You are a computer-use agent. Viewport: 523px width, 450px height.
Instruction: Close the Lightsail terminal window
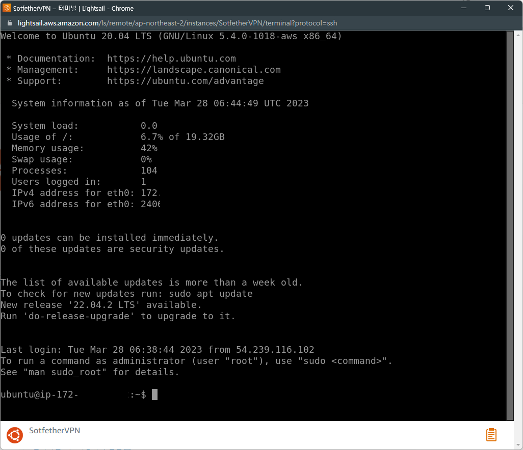tap(511, 8)
